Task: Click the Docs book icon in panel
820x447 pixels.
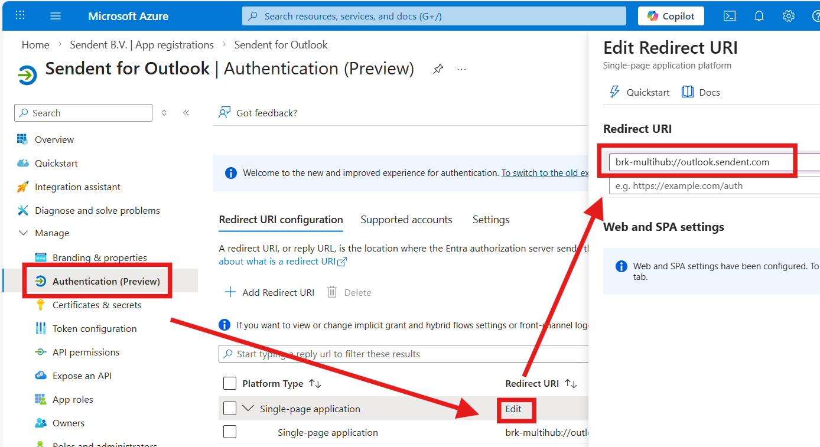Action: click(x=688, y=92)
